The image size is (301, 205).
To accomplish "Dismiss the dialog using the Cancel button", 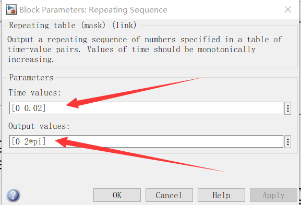I will click(169, 195).
